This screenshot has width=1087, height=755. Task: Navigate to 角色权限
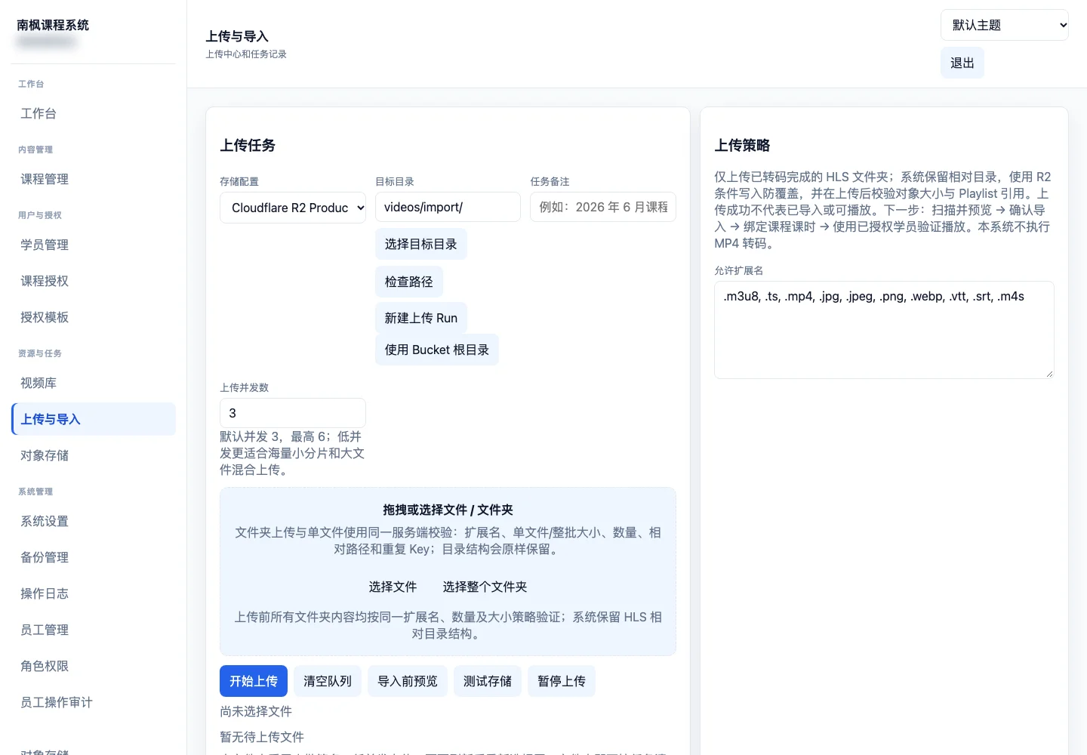[x=94, y=666]
